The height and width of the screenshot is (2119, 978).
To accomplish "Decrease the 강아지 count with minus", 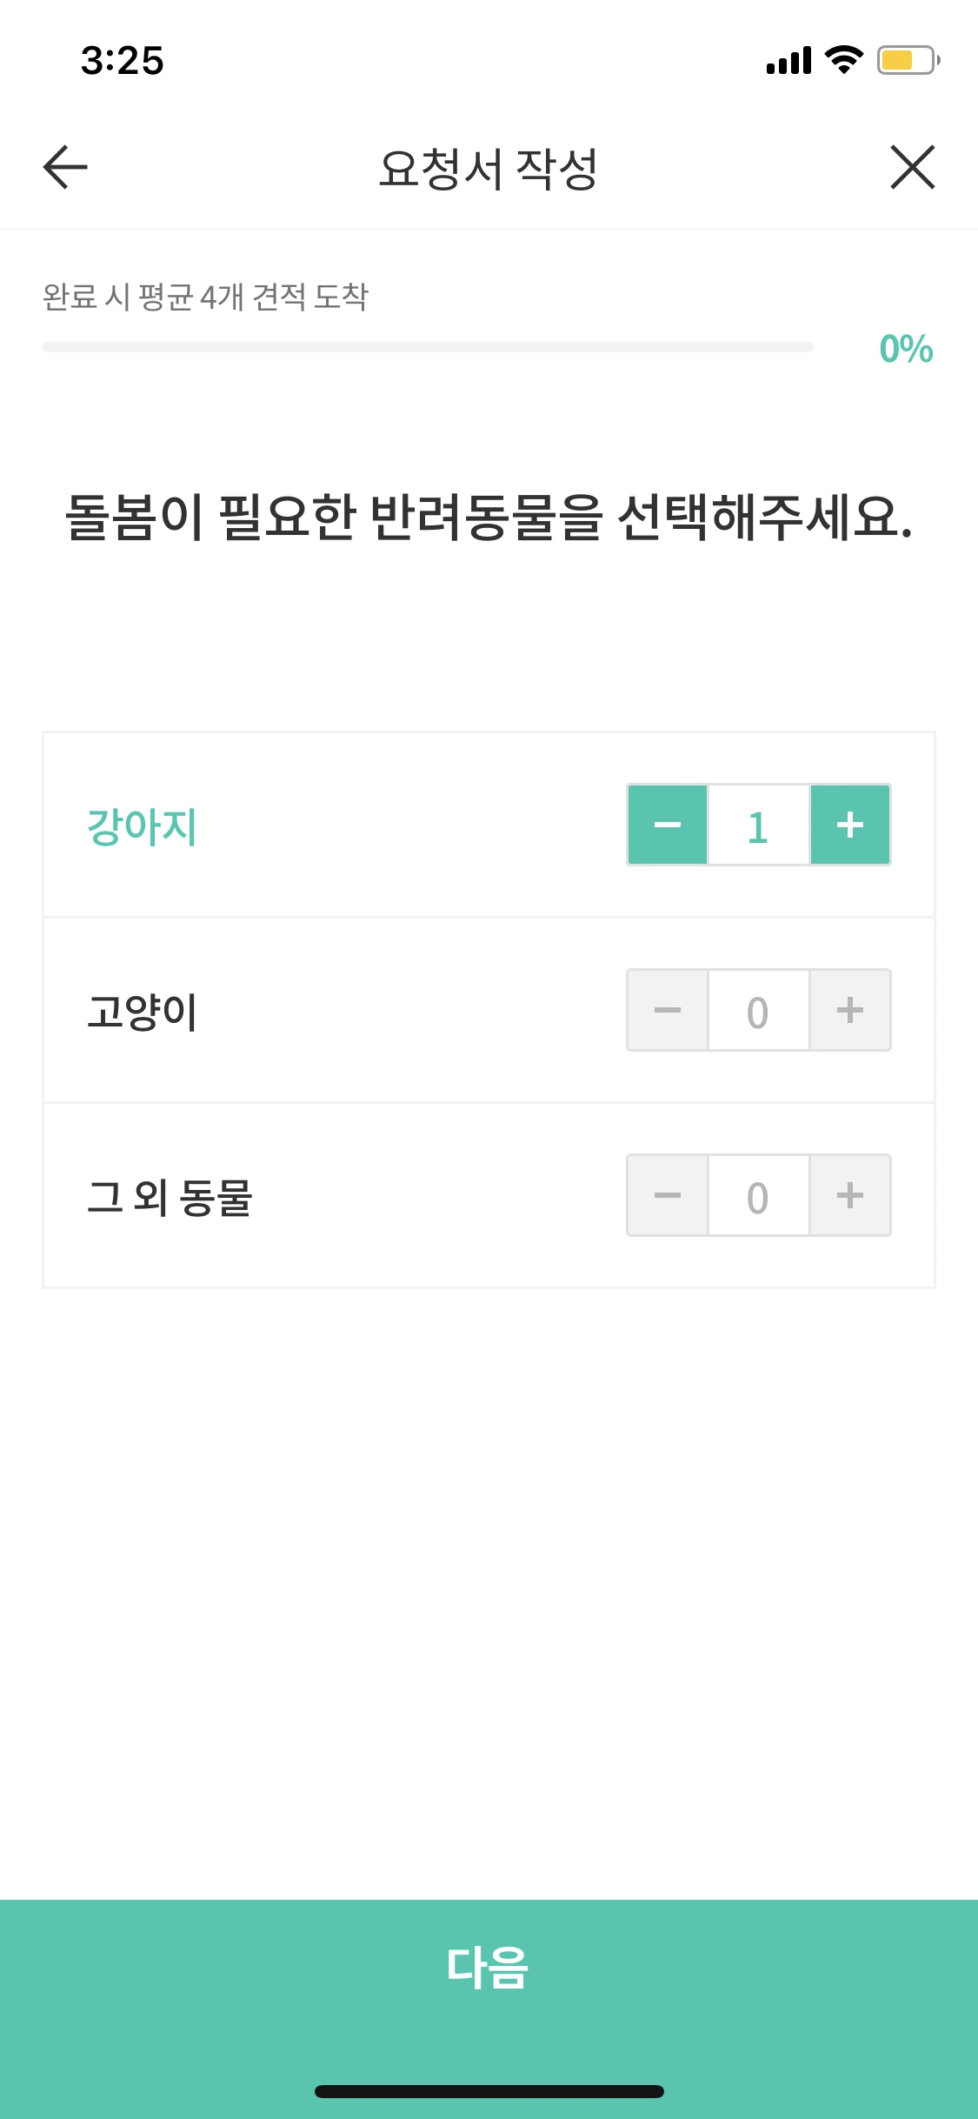I will (x=667, y=825).
